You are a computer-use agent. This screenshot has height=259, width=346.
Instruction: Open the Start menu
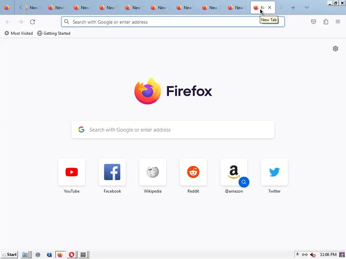pyautogui.click(x=9, y=255)
